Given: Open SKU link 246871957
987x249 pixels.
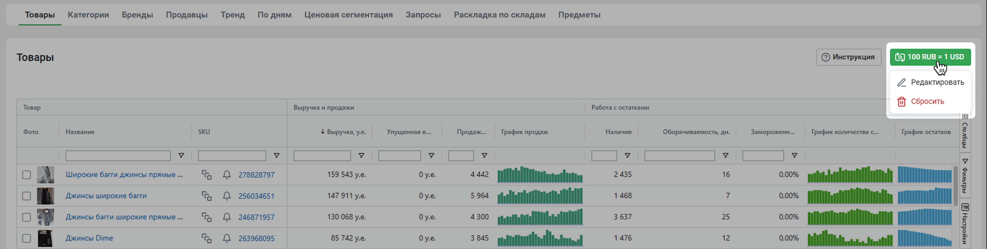Looking at the screenshot, I should [256, 217].
